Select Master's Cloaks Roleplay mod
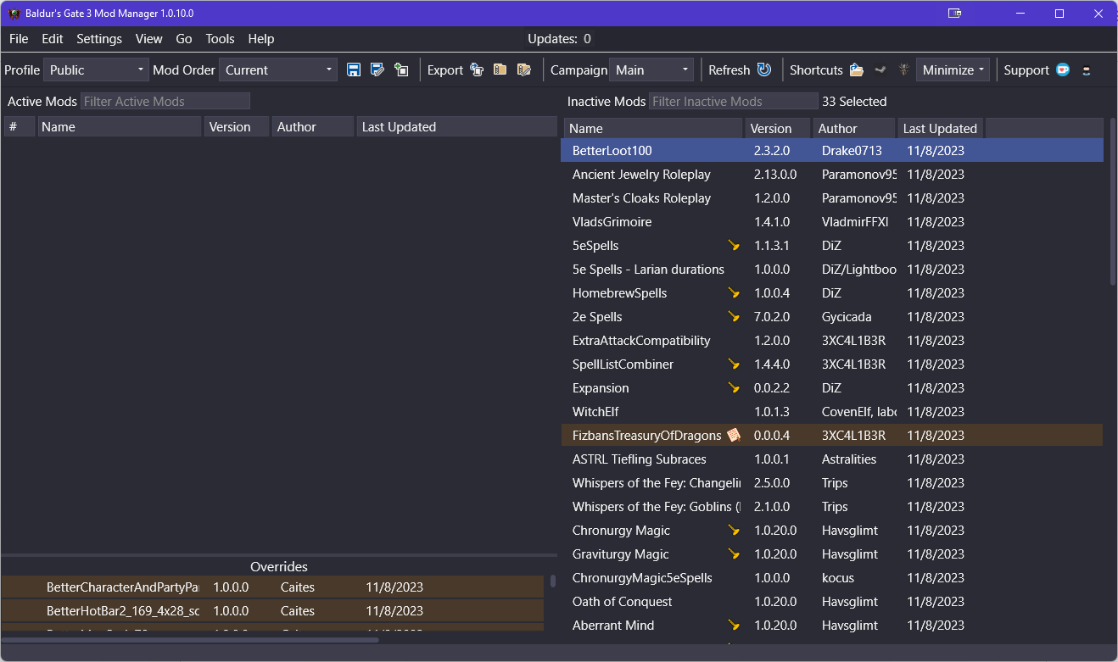 [x=832, y=198]
